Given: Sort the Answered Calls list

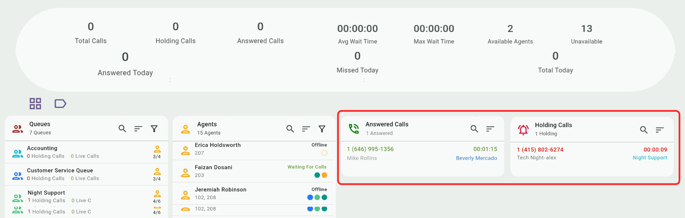Looking at the screenshot, I should [490, 129].
